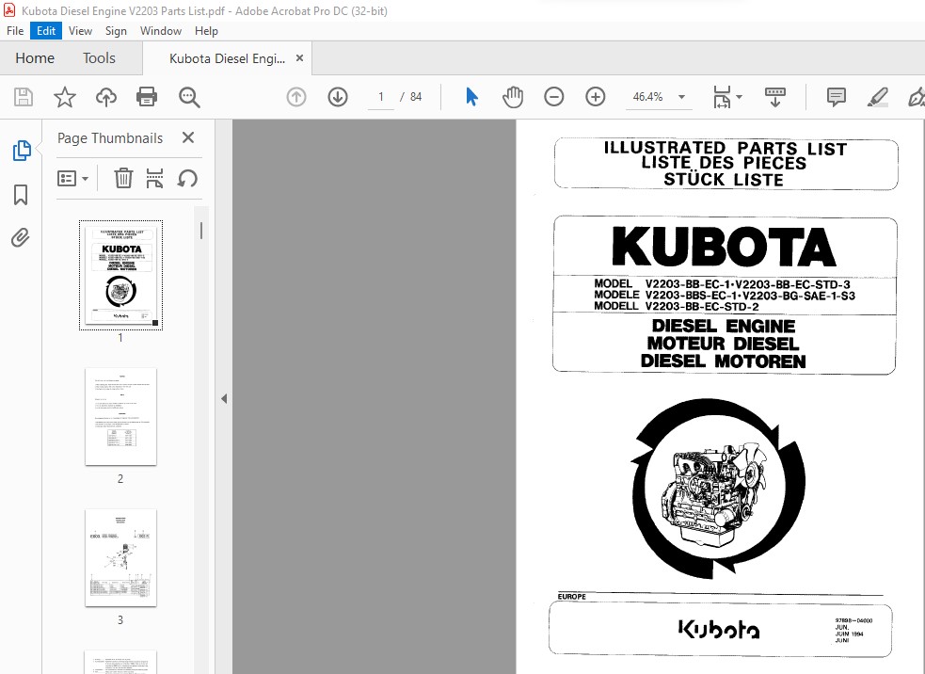Open the File menu
This screenshot has width=925, height=674.
[x=15, y=31]
